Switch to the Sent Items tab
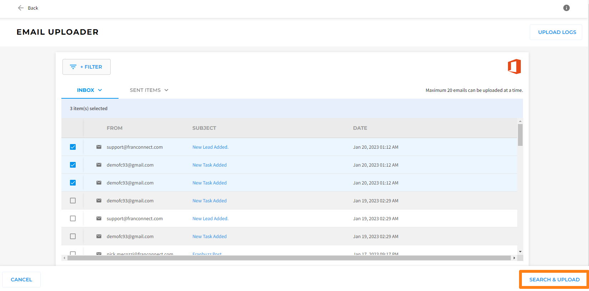This screenshot has height=291, width=589. click(149, 90)
